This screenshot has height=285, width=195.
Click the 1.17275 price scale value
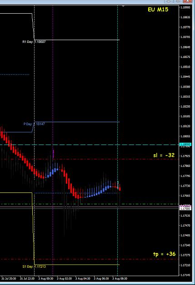(185, 255)
